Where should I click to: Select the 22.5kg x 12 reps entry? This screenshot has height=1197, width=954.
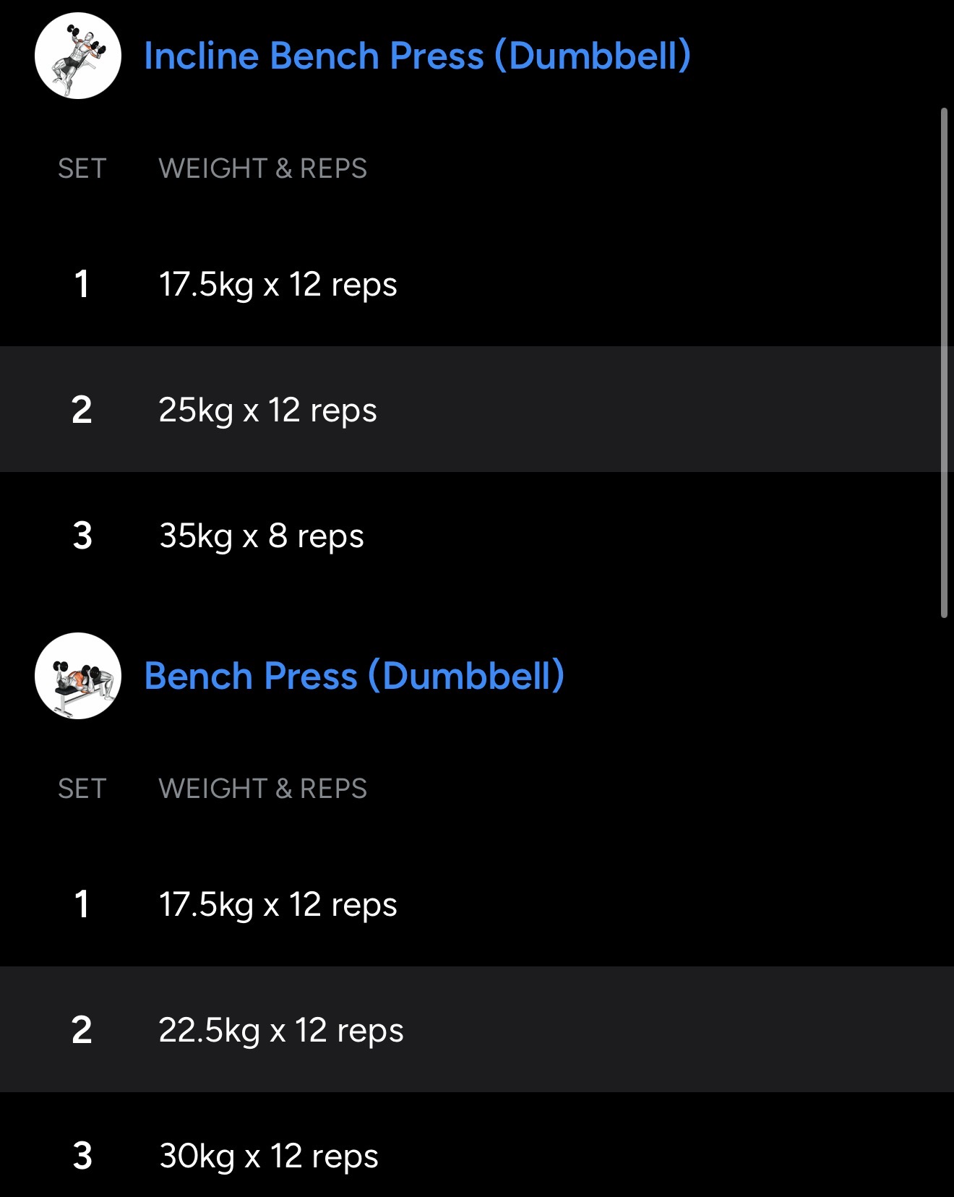(x=280, y=1030)
